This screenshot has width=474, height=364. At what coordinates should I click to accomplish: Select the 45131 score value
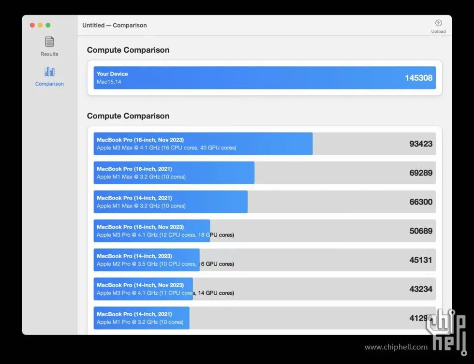421,260
